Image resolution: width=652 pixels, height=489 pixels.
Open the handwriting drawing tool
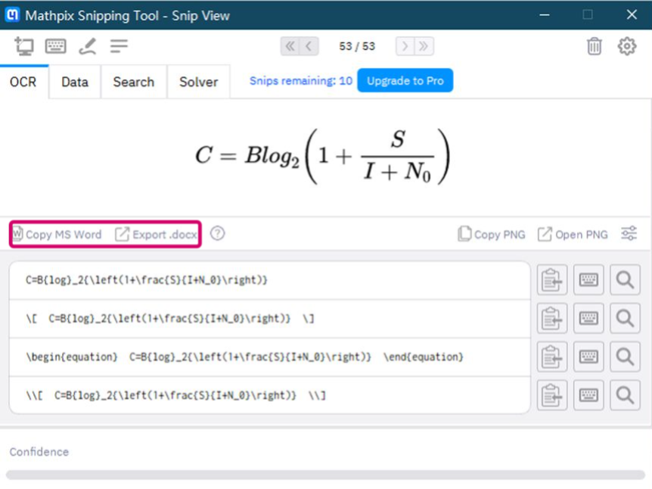point(88,45)
